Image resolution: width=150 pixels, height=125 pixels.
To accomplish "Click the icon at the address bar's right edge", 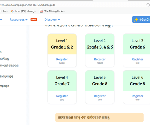I will click(x=148, y=5).
